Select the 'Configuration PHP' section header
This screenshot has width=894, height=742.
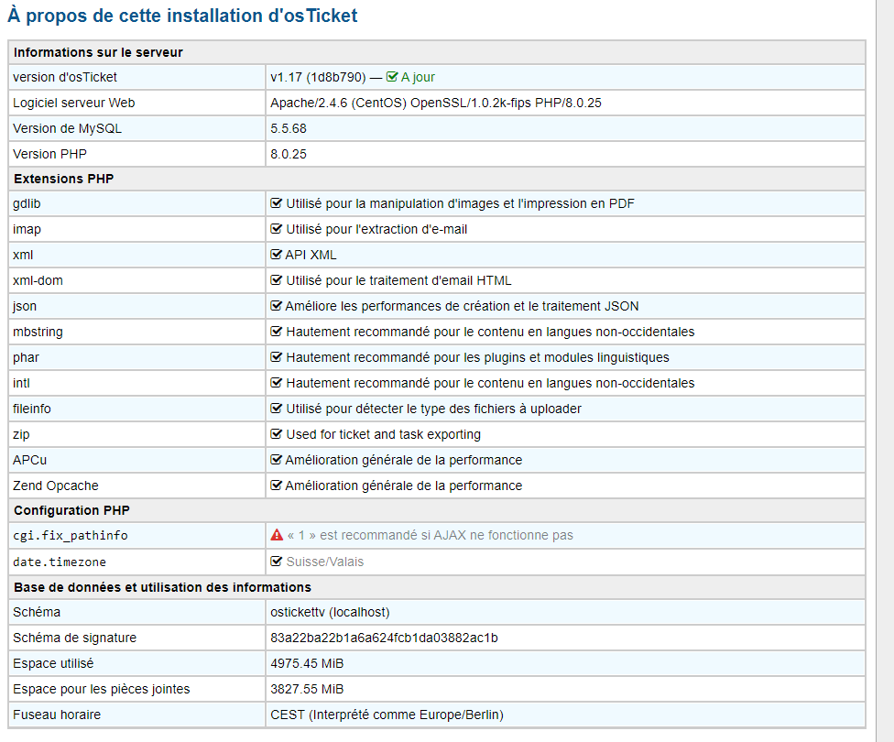[71, 510]
